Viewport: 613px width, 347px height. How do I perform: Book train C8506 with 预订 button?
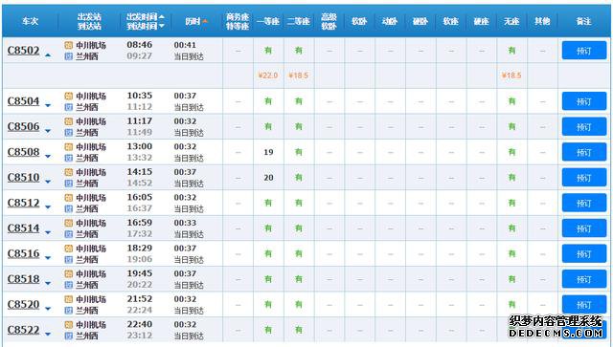pos(584,126)
